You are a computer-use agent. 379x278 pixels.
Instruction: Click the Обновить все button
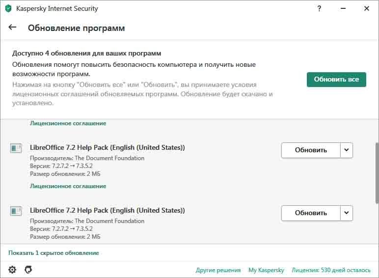(x=336, y=80)
